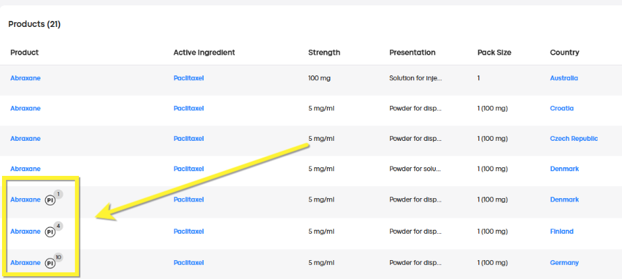Open the Abraxane link in Croatia row
Image resolution: width=622 pixels, height=279 pixels.
[x=26, y=108]
